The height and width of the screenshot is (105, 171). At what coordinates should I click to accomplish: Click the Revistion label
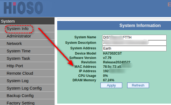coord(89,62)
